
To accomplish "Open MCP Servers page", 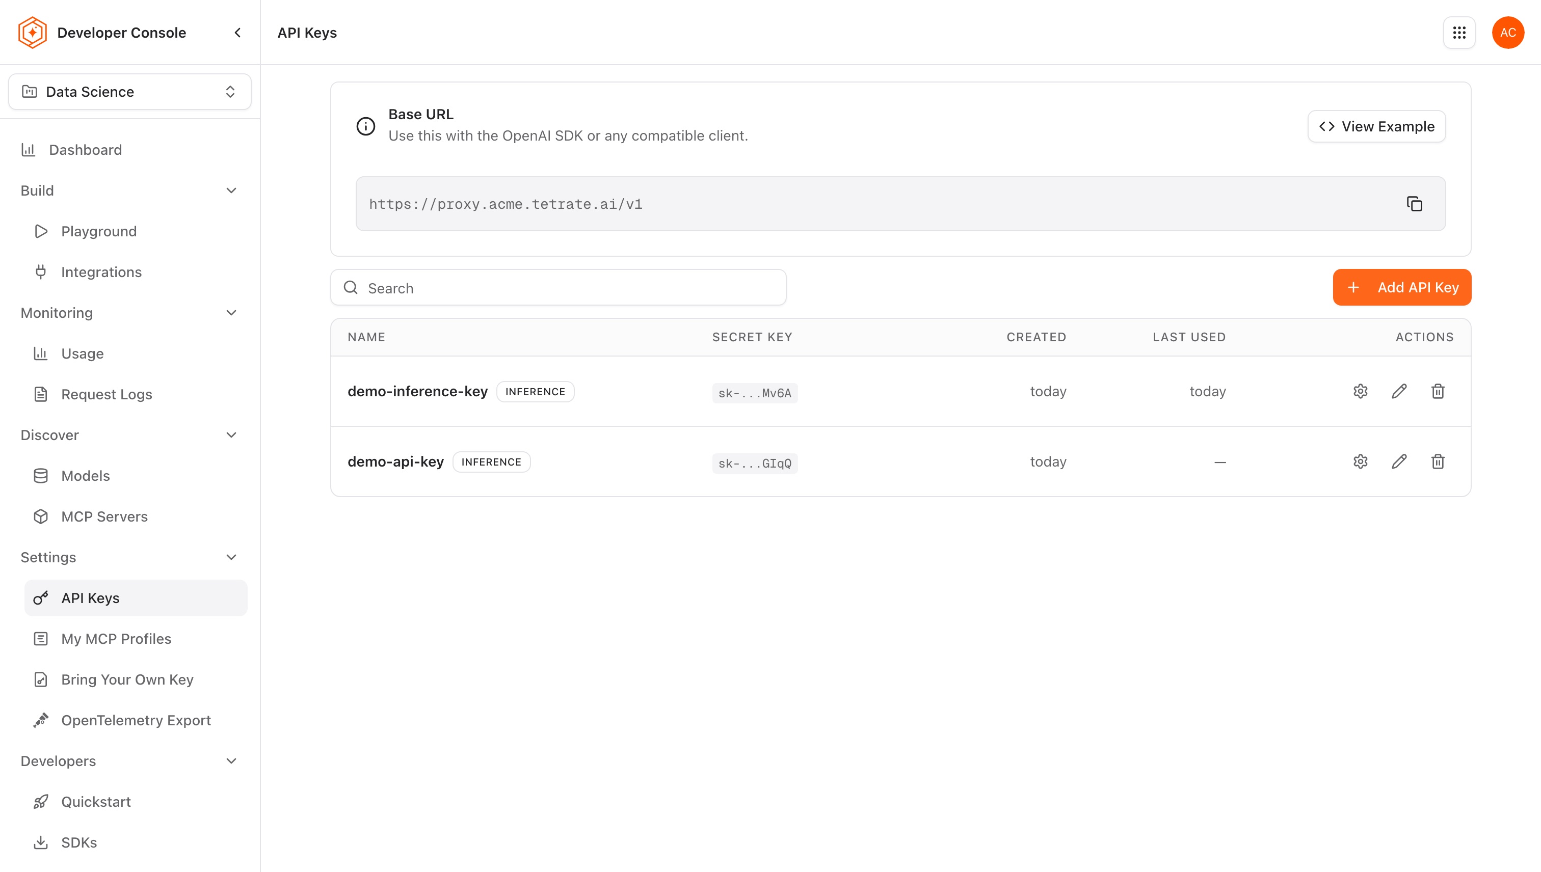I will point(136,516).
